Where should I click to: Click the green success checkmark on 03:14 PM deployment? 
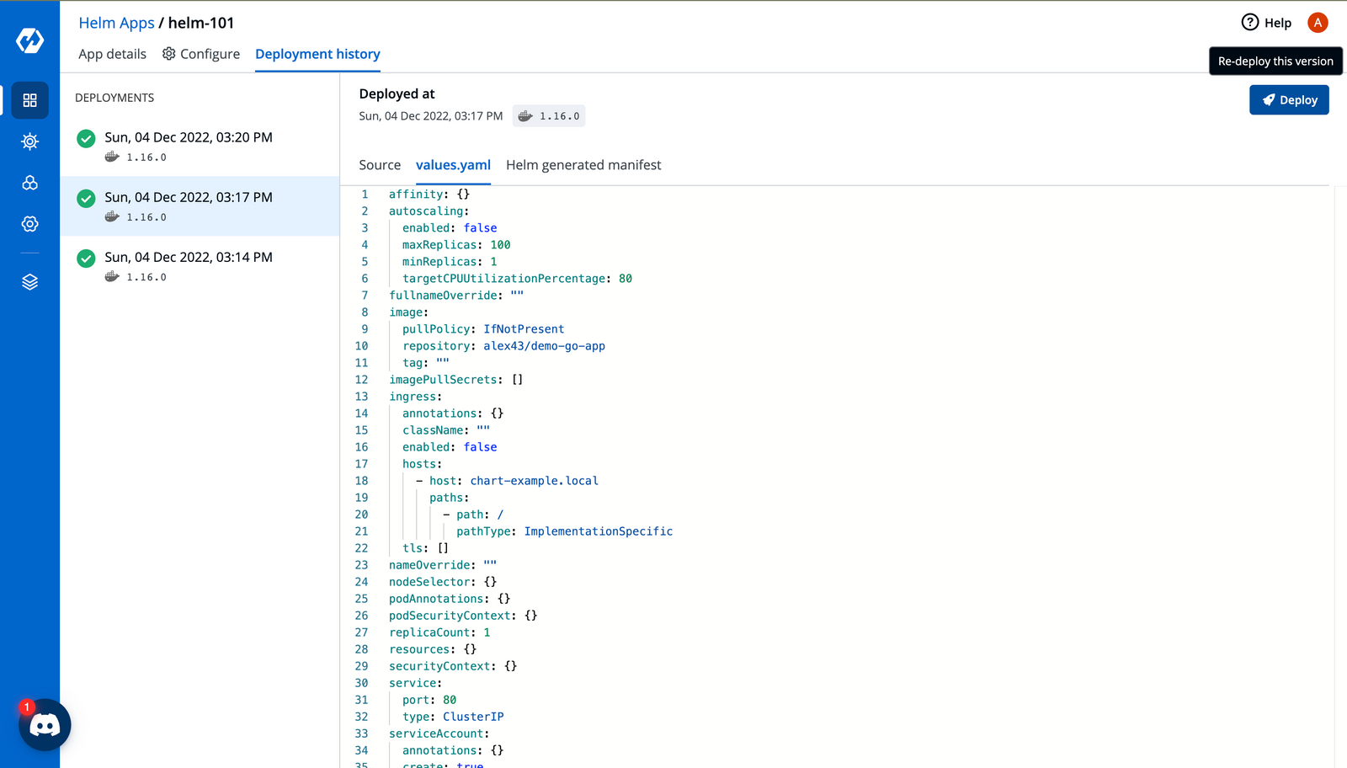85,258
